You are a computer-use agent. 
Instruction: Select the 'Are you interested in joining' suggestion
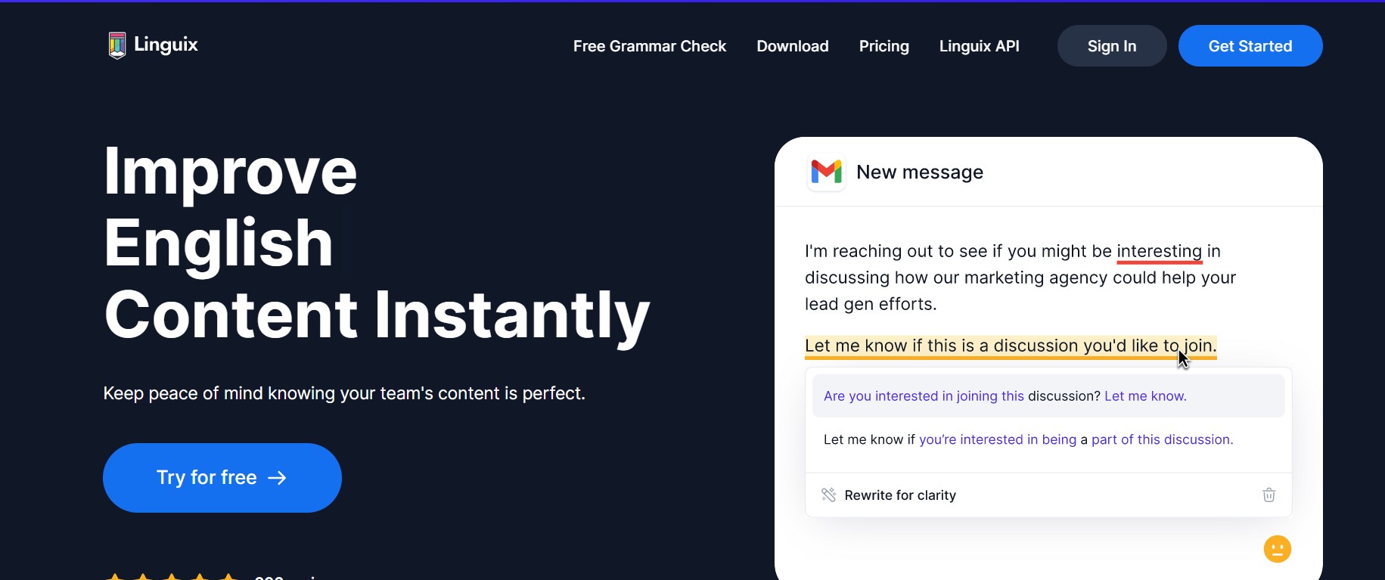coord(1048,395)
